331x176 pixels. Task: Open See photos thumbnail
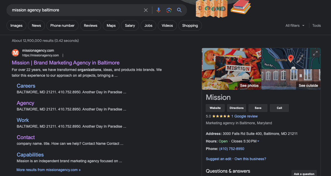click(x=232, y=69)
